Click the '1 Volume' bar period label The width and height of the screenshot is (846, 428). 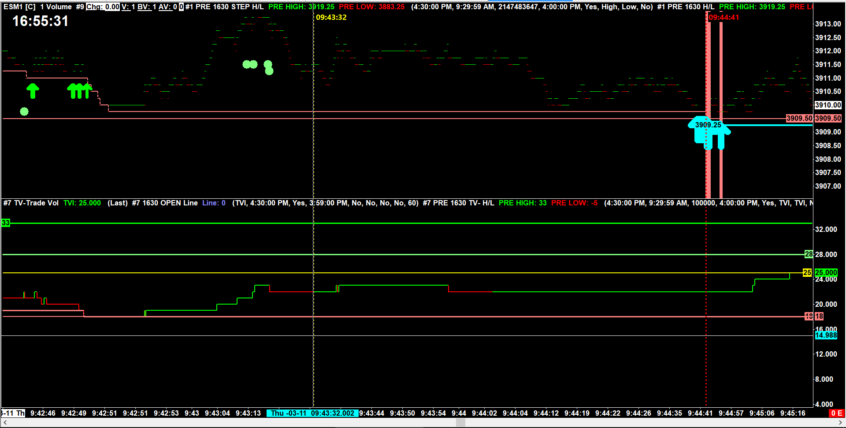(56, 7)
